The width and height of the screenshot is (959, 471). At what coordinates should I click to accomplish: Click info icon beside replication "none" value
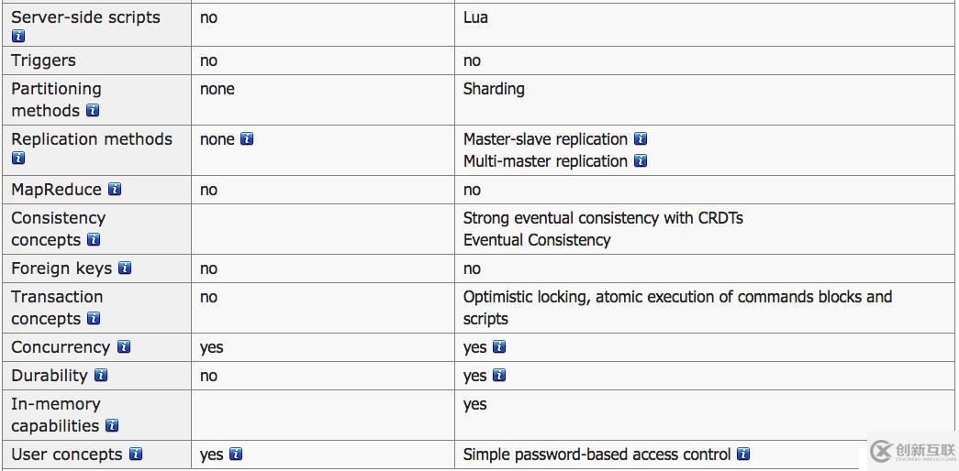[247, 139]
